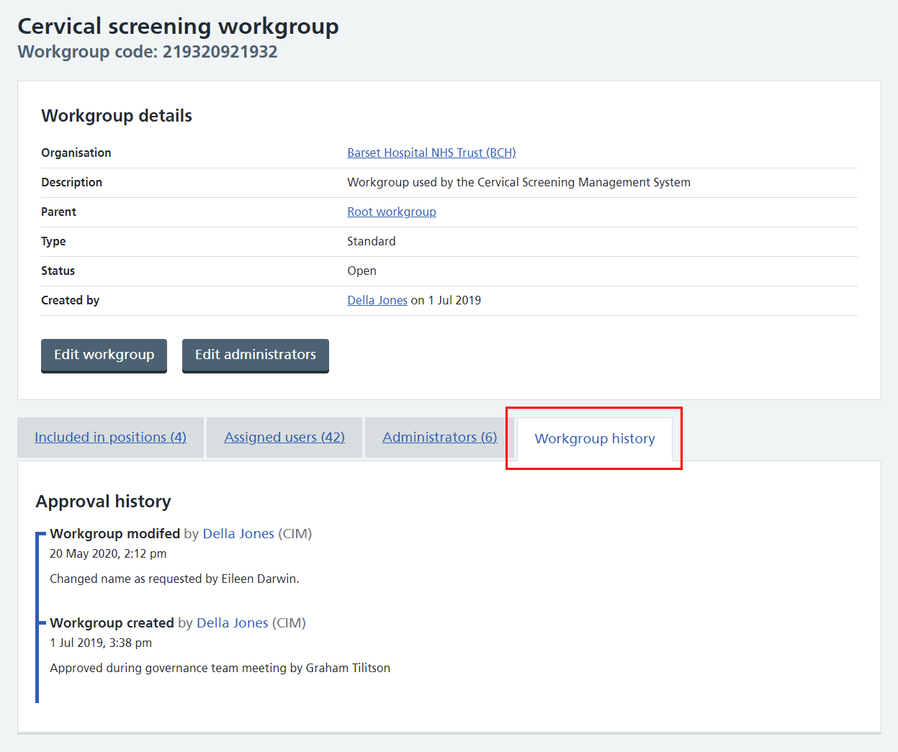Click the Created by row label
This screenshot has height=752, width=898.
[x=70, y=300]
